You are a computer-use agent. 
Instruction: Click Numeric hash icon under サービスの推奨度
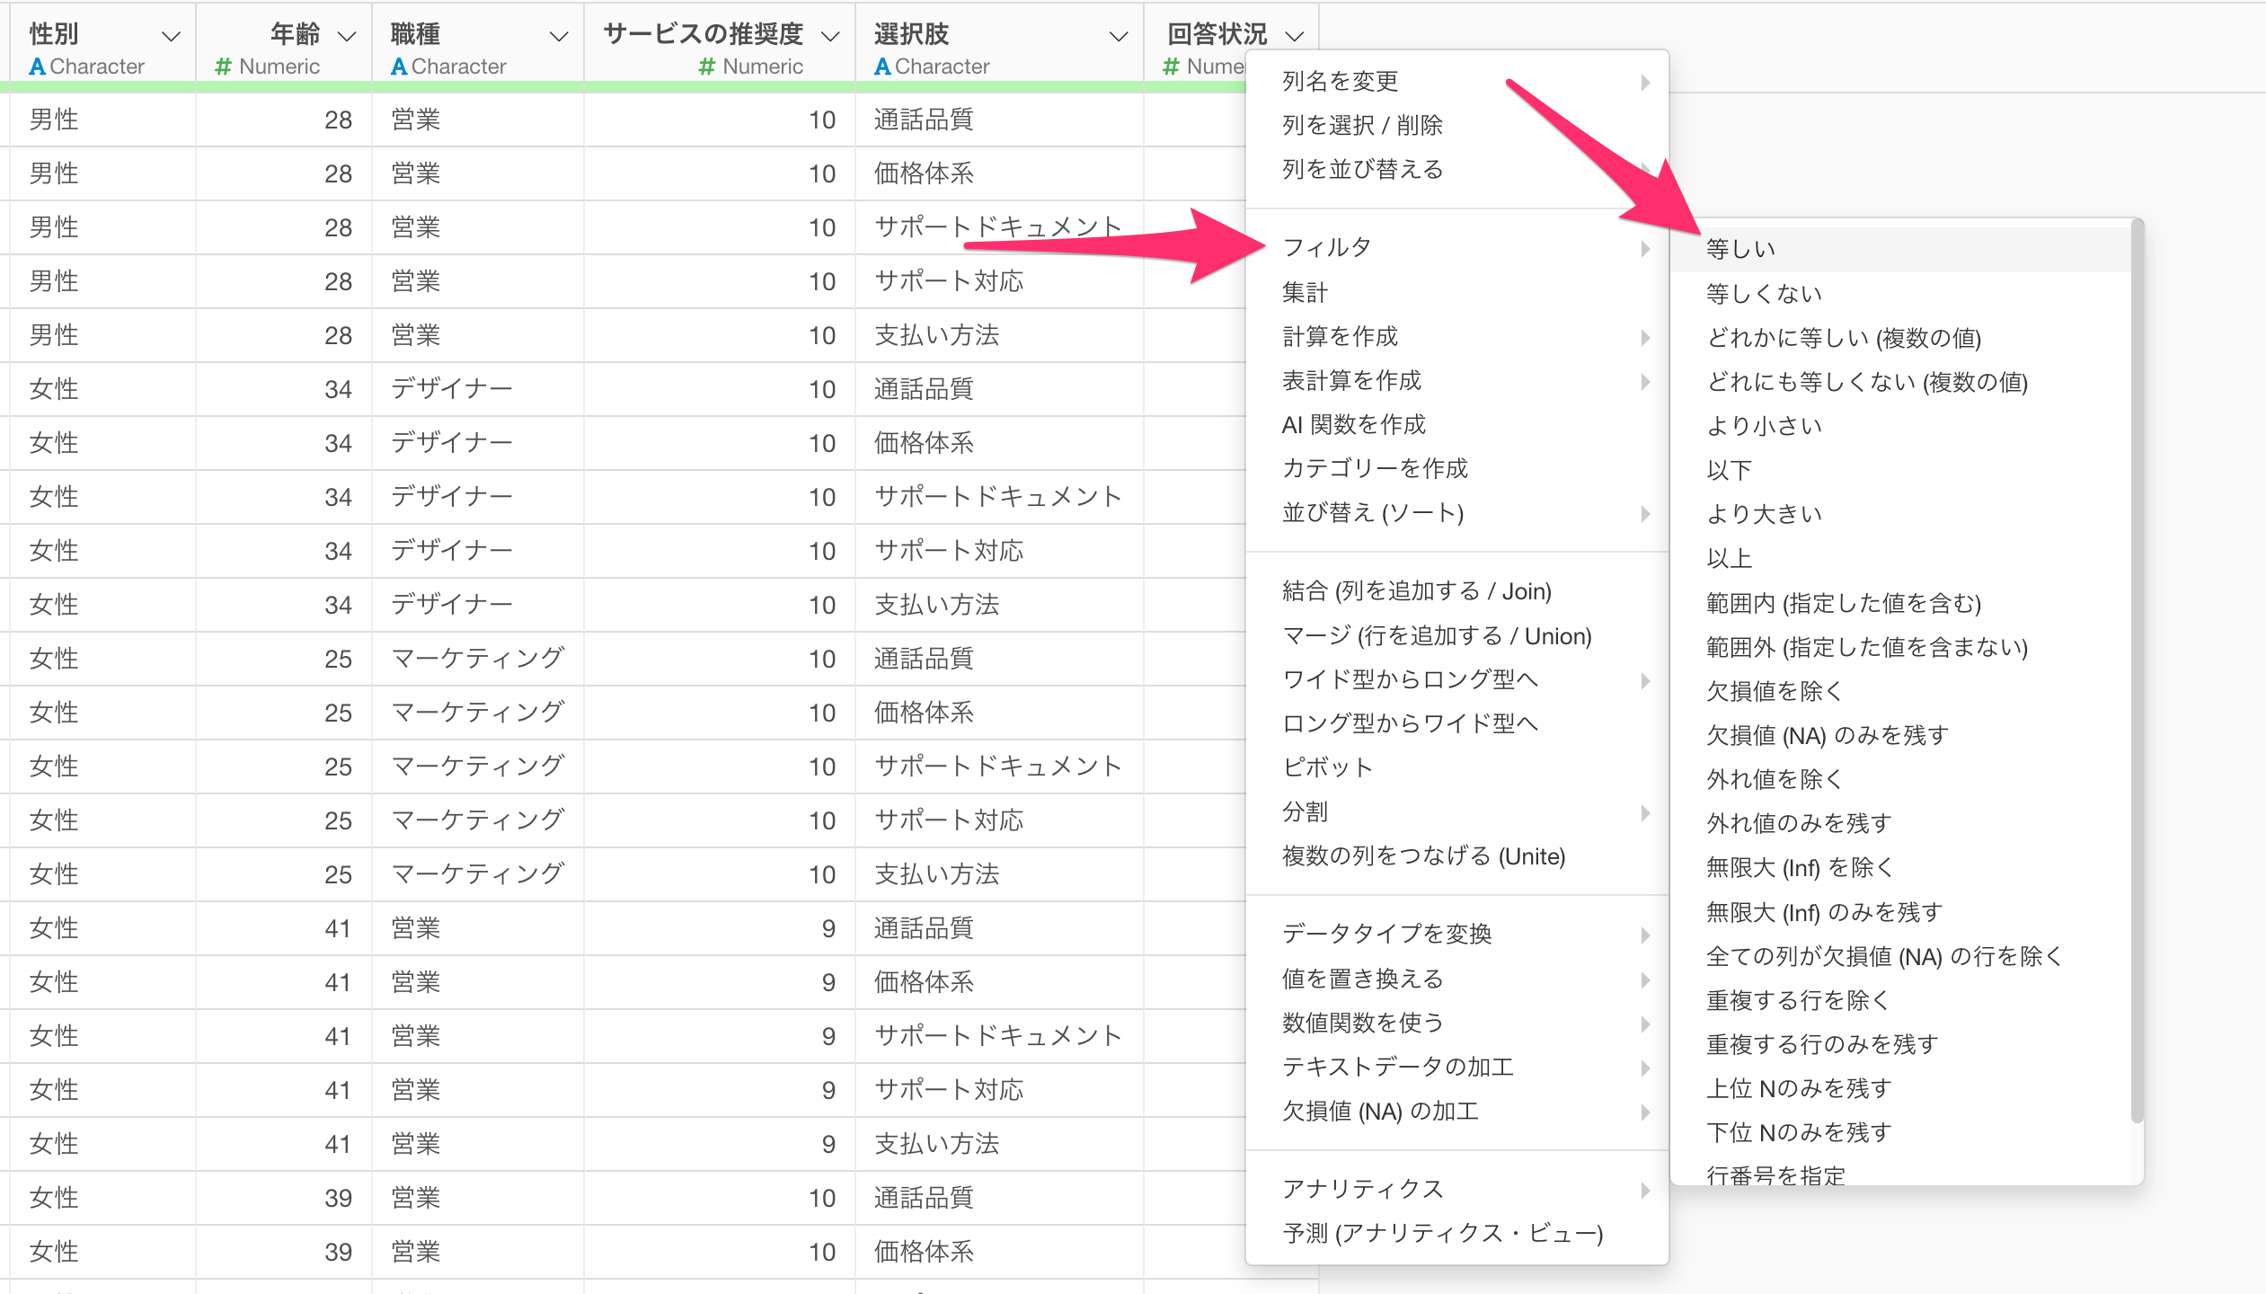[x=707, y=66]
